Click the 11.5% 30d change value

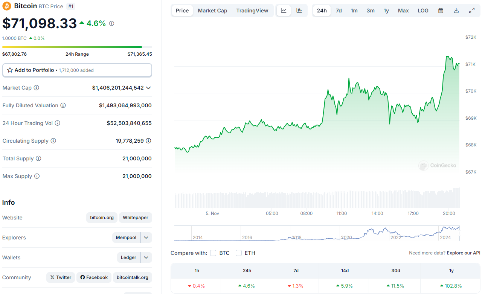coord(395,286)
